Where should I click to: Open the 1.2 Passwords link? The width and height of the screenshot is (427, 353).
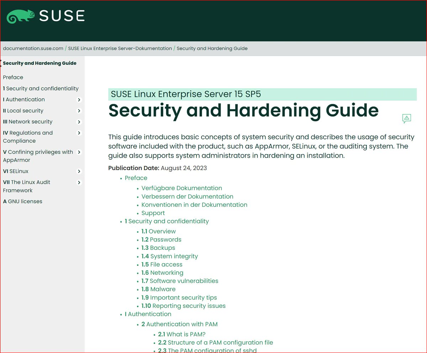click(x=162, y=239)
